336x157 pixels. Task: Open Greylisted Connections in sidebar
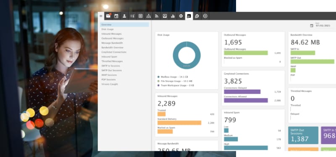[x=124, y=52]
